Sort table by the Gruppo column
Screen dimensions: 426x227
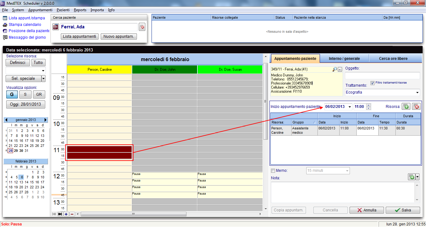point(304,122)
